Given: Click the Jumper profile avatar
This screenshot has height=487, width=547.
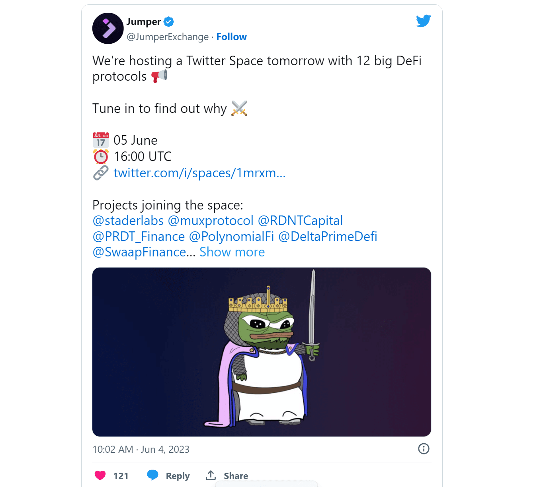Looking at the screenshot, I should click(x=108, y=28).
